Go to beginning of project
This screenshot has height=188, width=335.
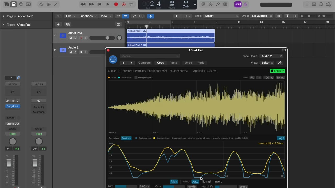[x=99, y=4]
